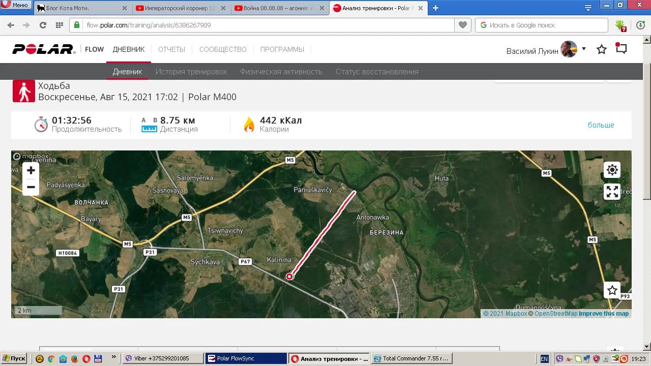Zoom out on the map
The image size is (651, 366).
click(x=31, y=187)
